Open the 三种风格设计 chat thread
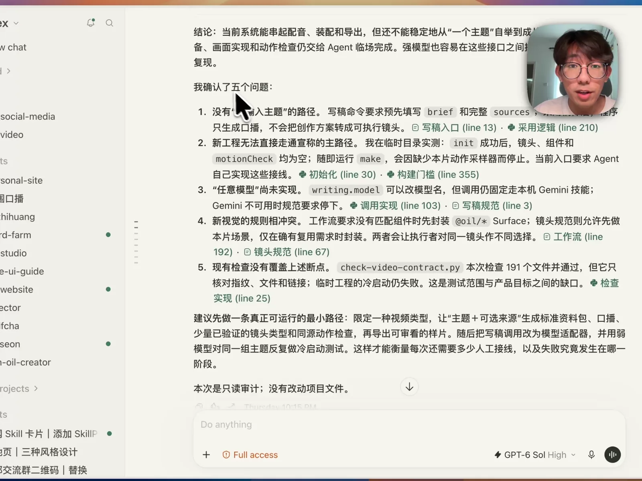The height and width of the screenshot is (481, 642). [x=39, y=452]
